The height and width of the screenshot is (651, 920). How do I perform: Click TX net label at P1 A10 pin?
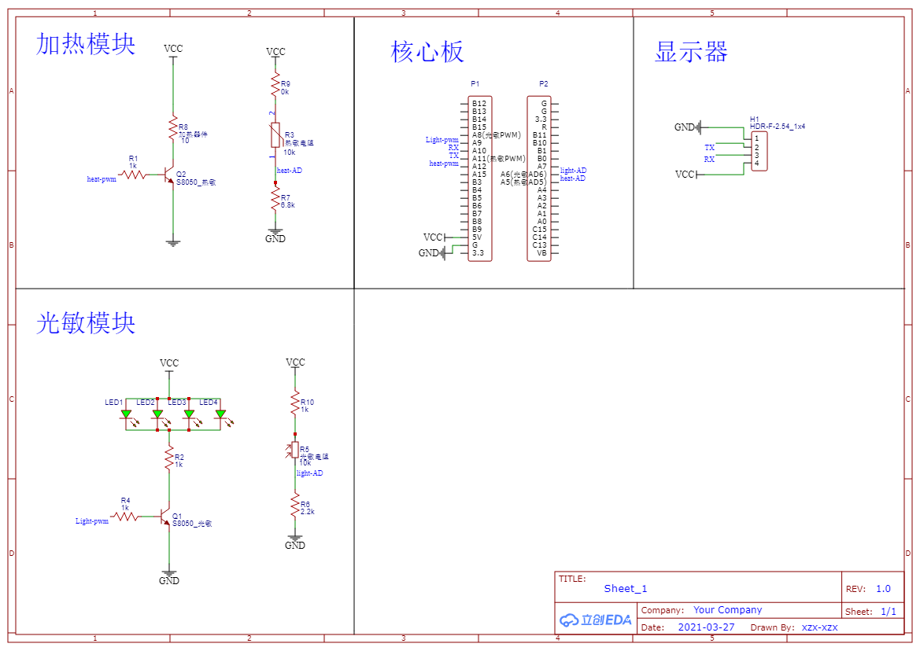[454, 155]
